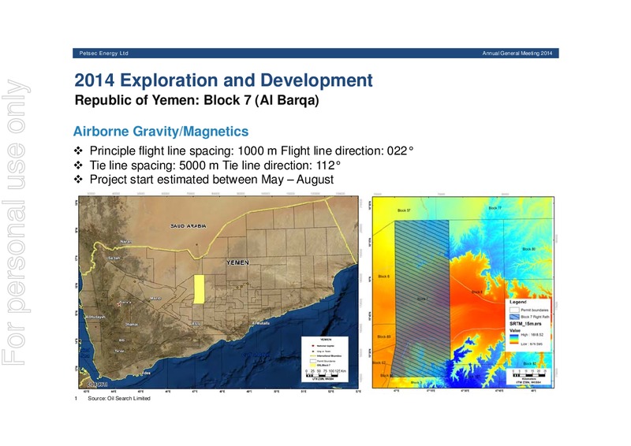This screenshot has height=446, width=631.
Task: Click the 'Dhamar' city label on the map
Action: click(131, 324)
